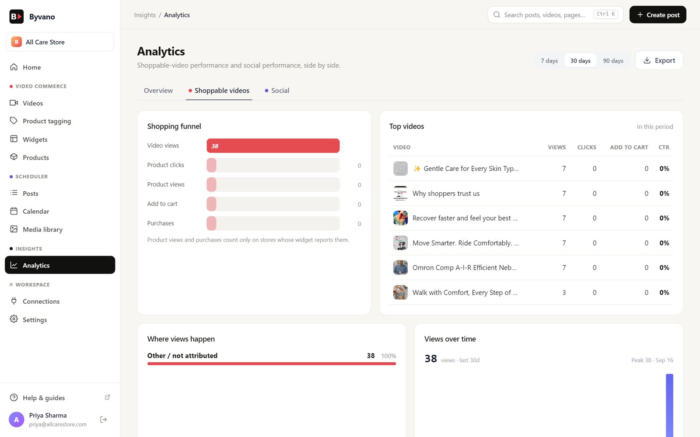Open Products in the sidebar
Viewport: 700px width, 437px height.
[60, 157]
